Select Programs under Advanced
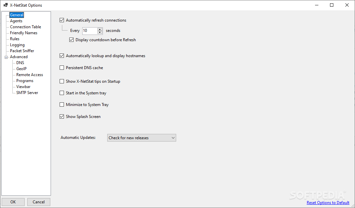Image resolution: width=355 pixels, height=208 pixels. pyautogui.click(x=25, y=81)
